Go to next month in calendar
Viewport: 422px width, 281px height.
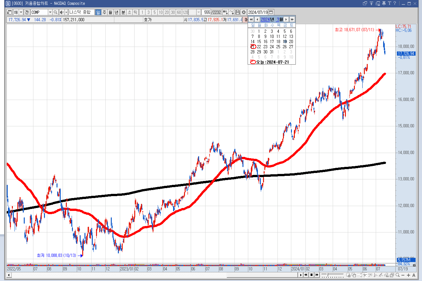coord(286,20)
